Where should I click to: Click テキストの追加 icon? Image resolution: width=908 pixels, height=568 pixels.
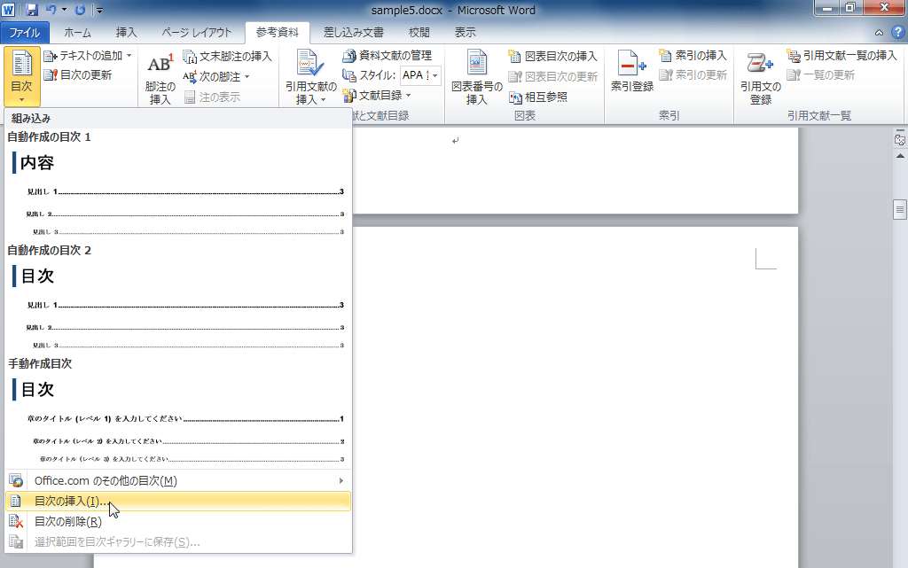coord(51,56)
